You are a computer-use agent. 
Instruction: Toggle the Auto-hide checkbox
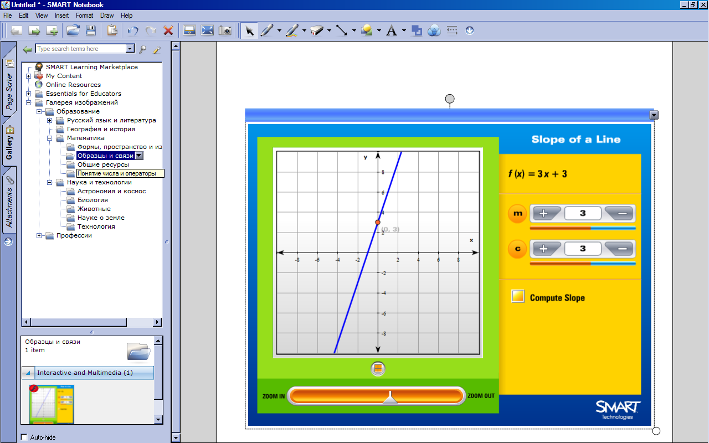tap(24, 437)
